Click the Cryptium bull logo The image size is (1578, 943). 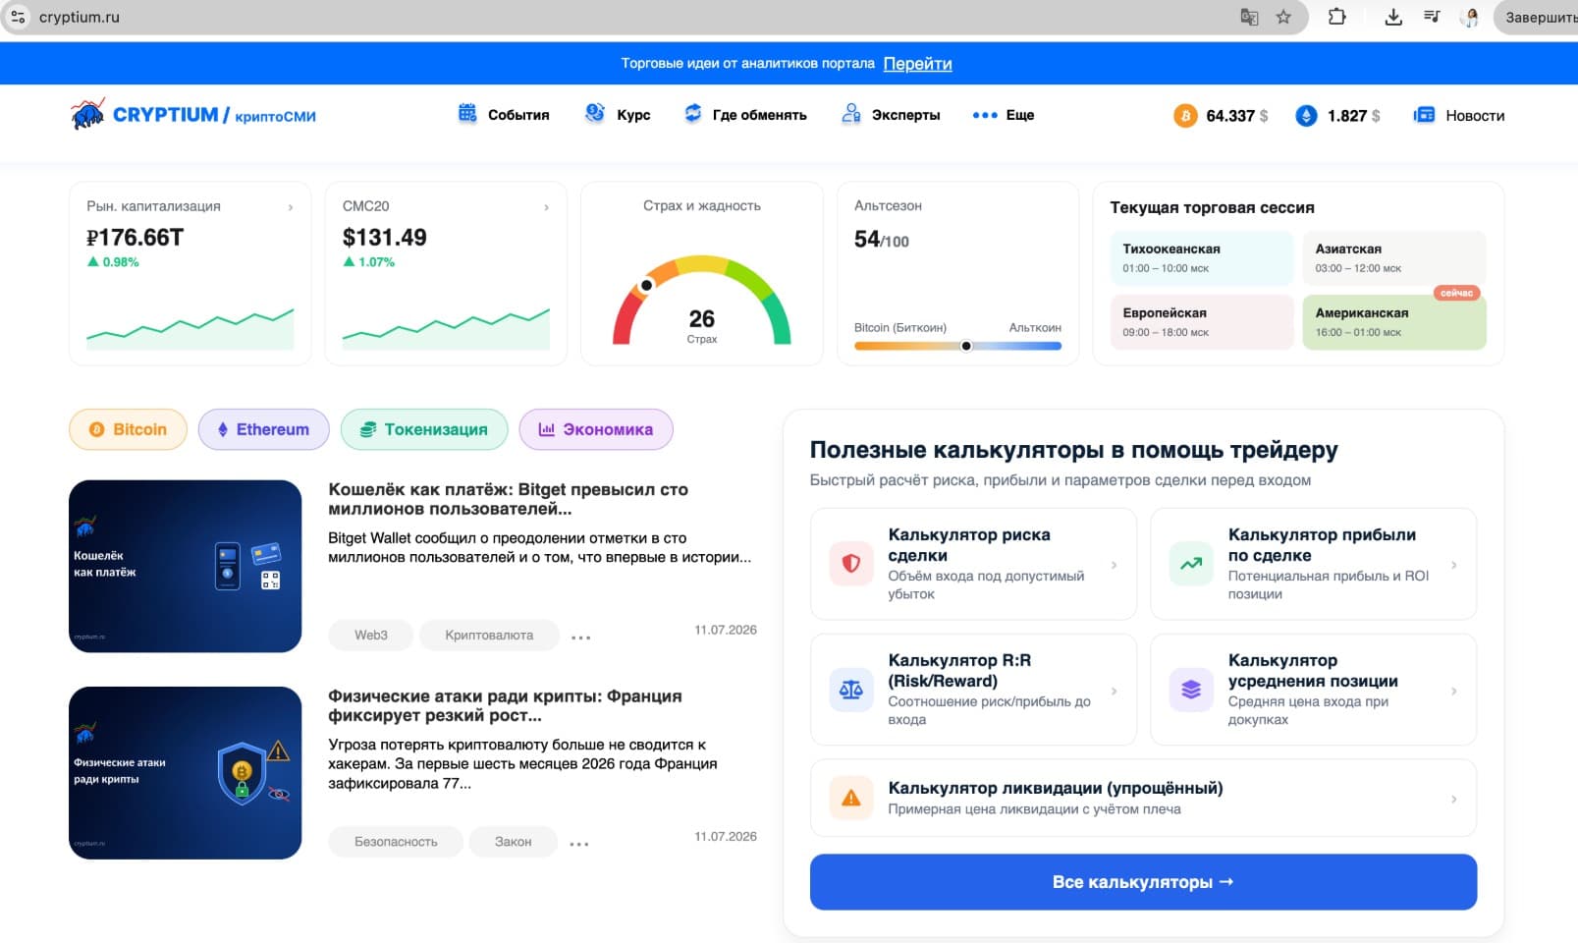[x=87, y=114]
